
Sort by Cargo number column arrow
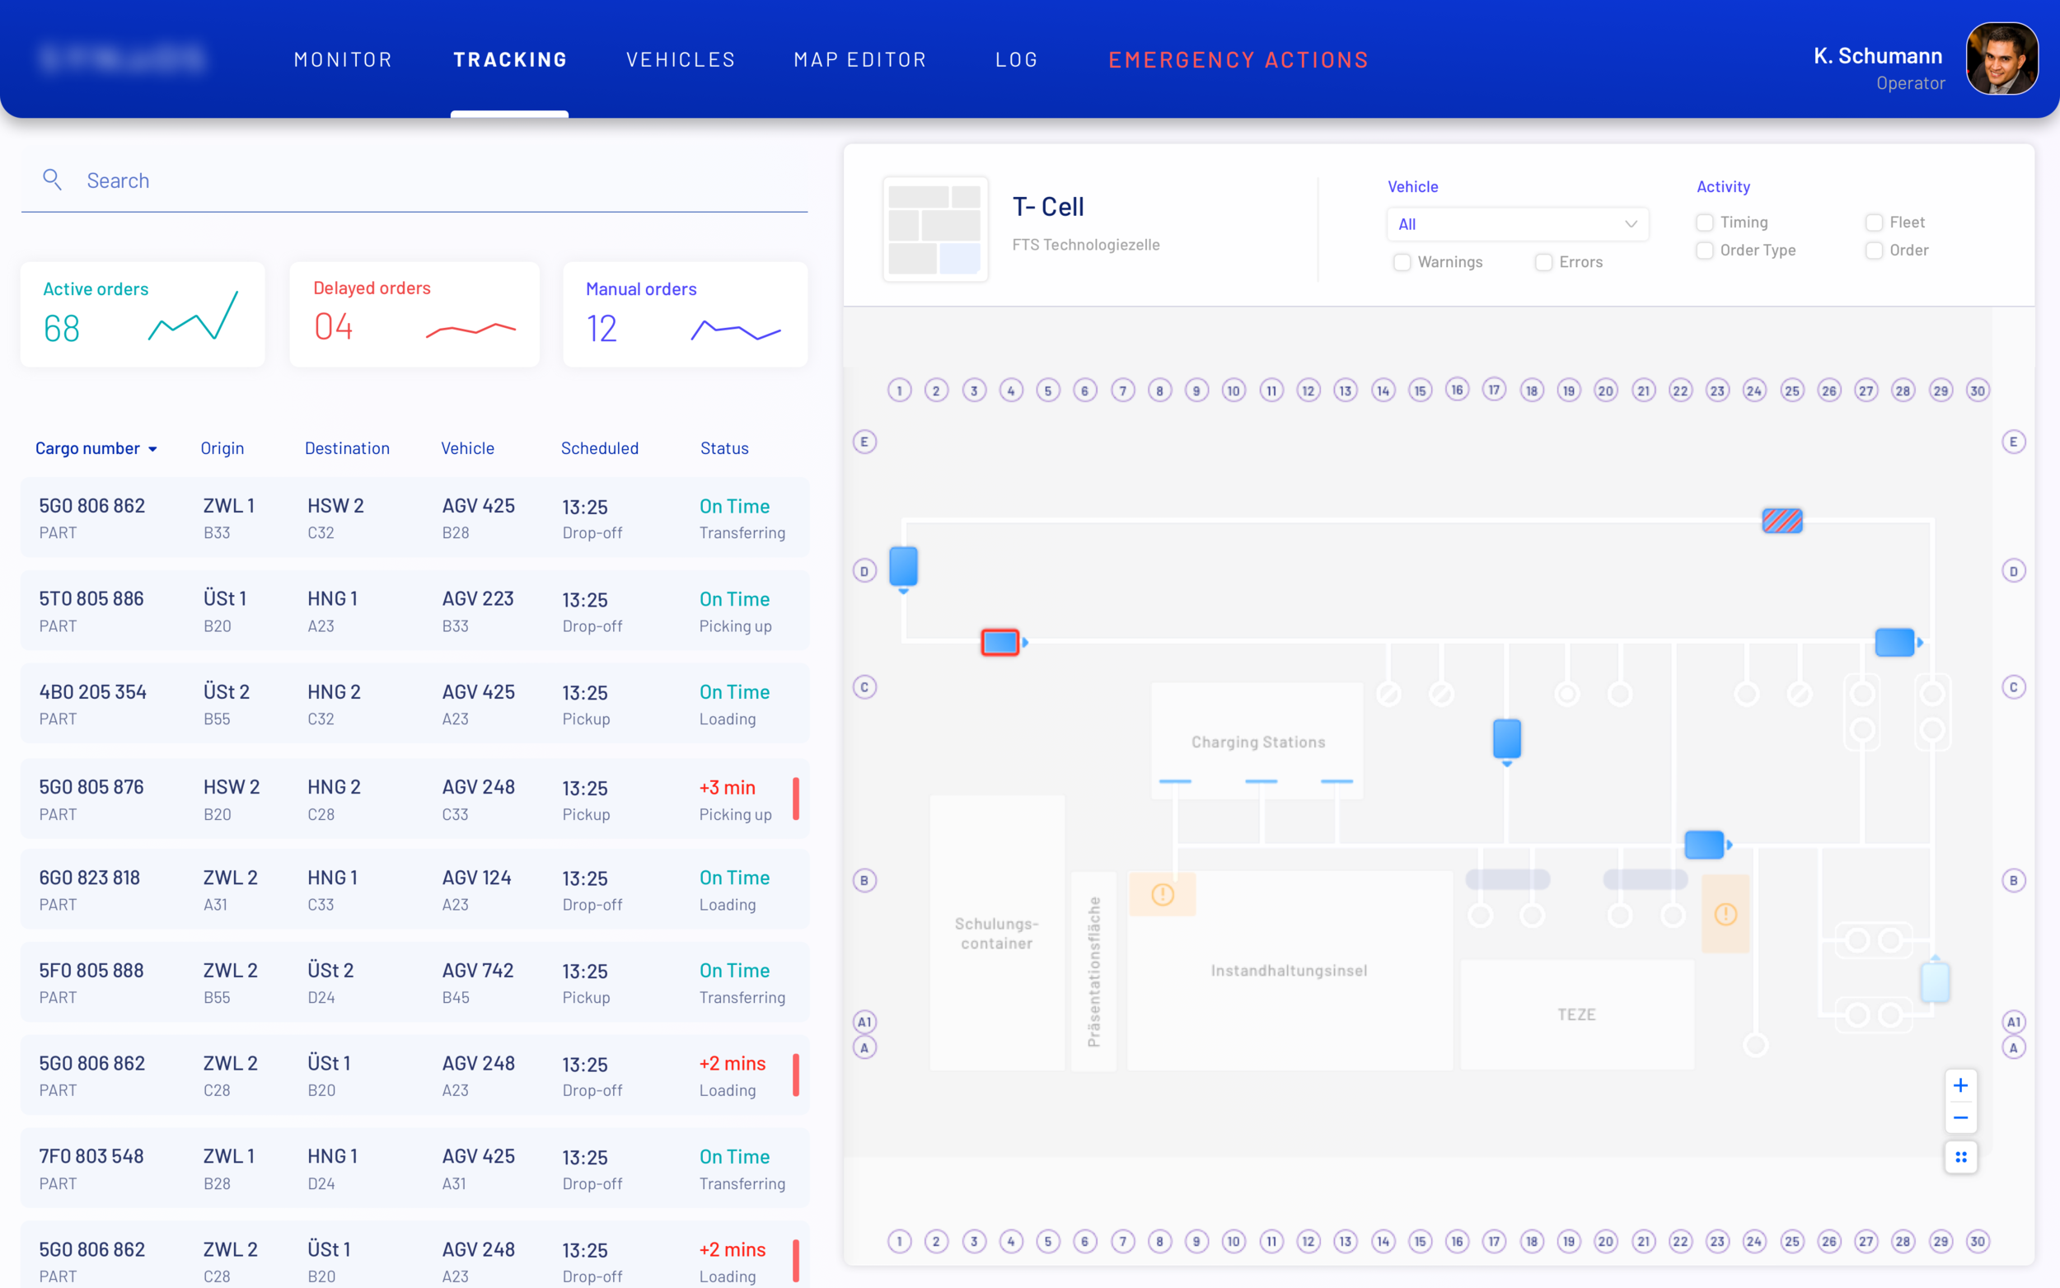pos(153,449)
